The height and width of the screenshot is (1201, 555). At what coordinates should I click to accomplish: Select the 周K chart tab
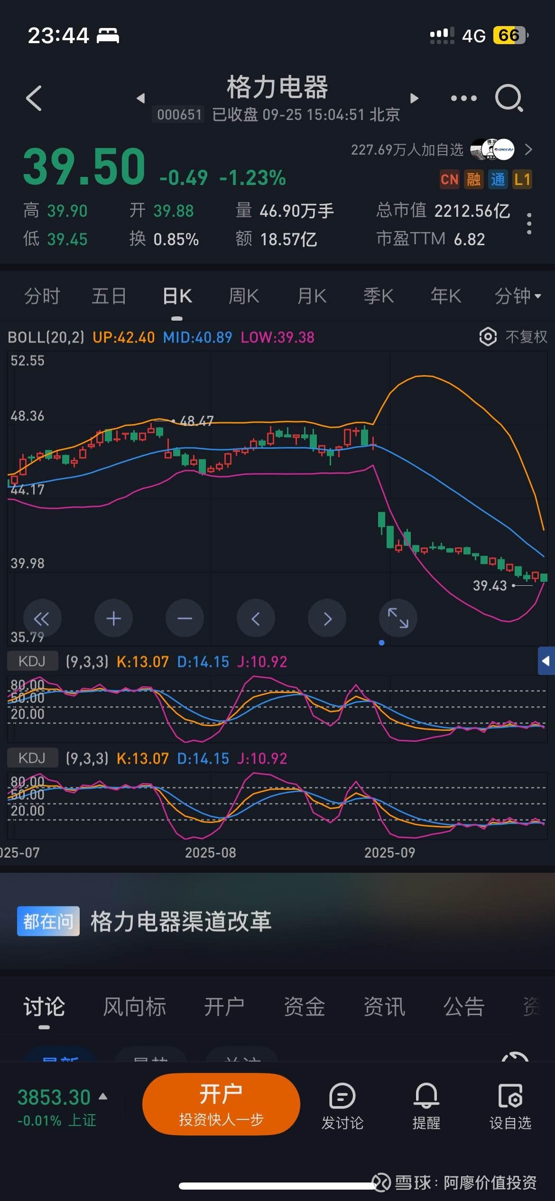pos(244,296)
